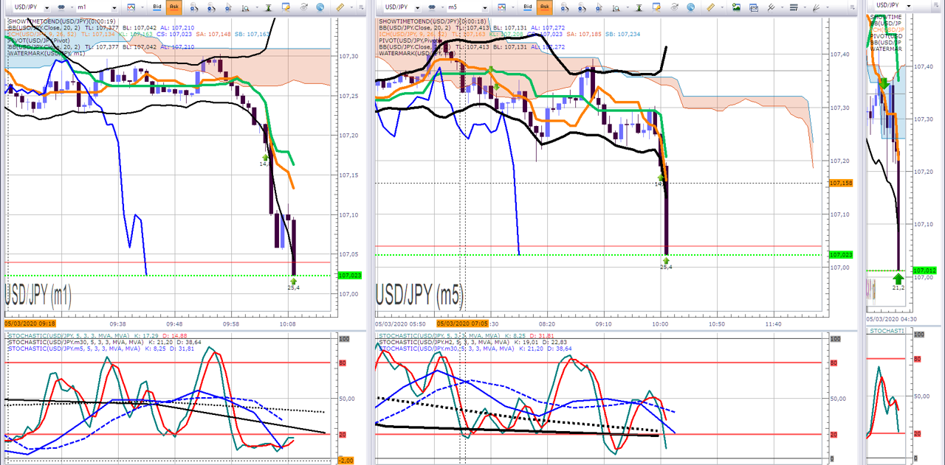Viewport: 945px width, 465px height.
Task: Expand magnifier arrow in m5 toolbar
Action: point(628,7)
